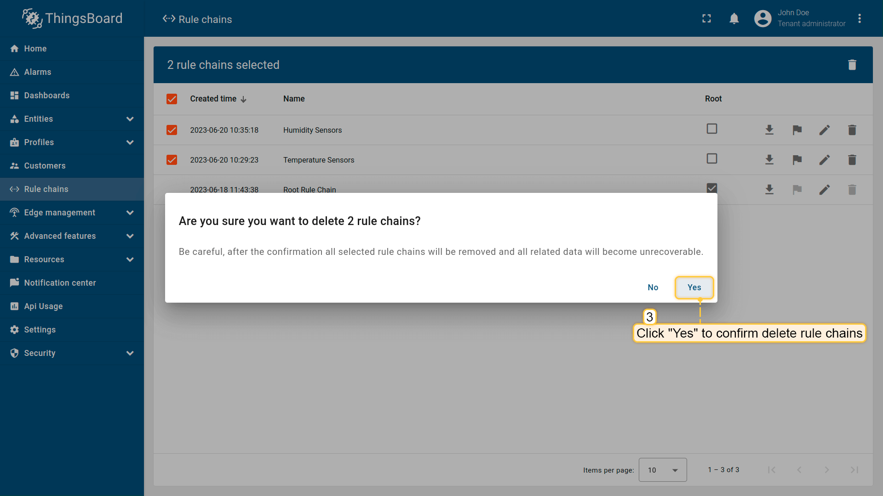Delete Temperature Sensors row trash icon

pos(852,160)
